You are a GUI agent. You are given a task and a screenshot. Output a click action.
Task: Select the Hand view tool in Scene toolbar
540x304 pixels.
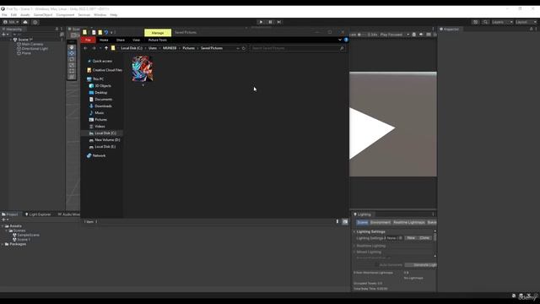pyautogui.click(x=72, y=47)
